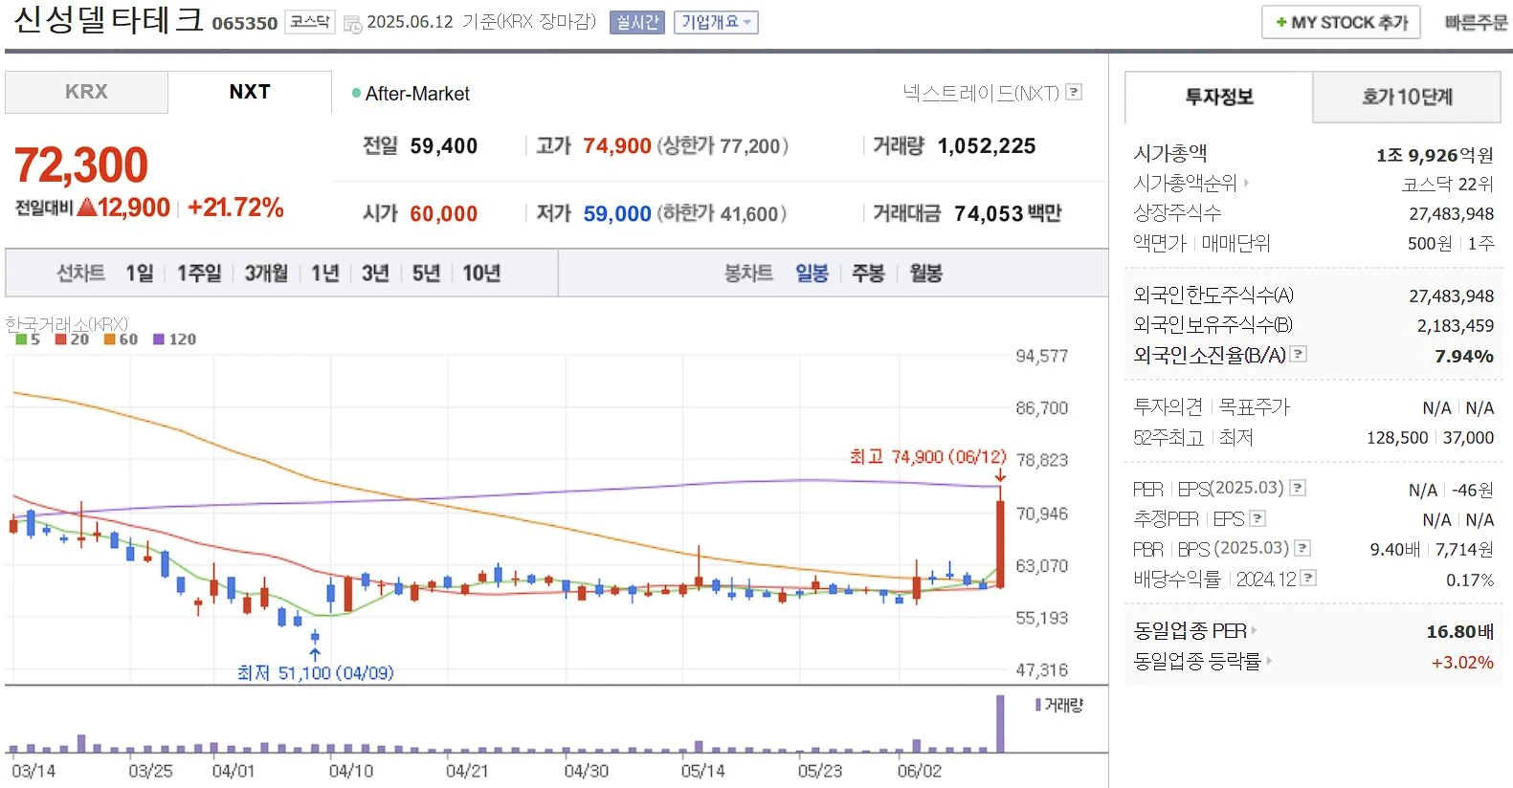The image size is (1513, 788).
Task: Open help icon next to PBR BPS(2025.03)
Action: (x=1302, y=549)
